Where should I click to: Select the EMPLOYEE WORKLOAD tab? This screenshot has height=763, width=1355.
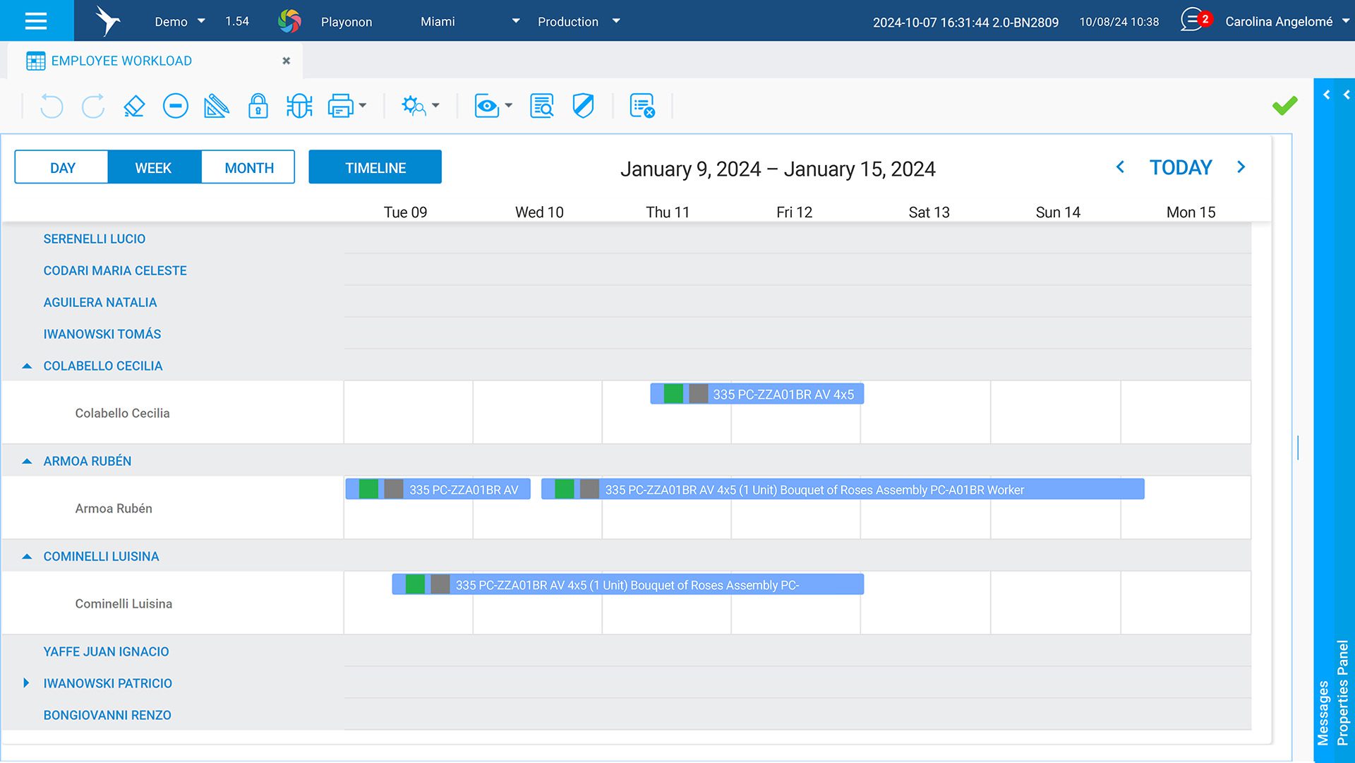pyautogui.click(x=121, y=61)
